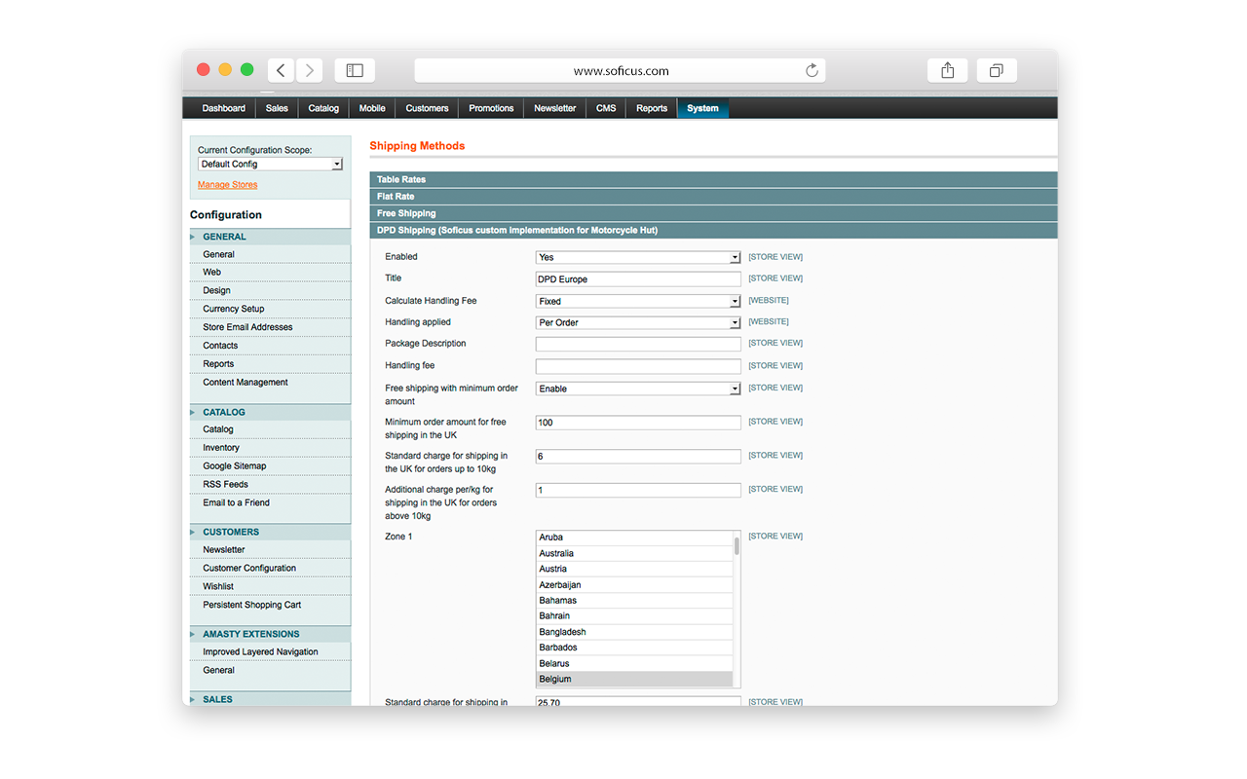Open Customer Configuration in sidebar
1247x779 pixels.
point(249,569)
